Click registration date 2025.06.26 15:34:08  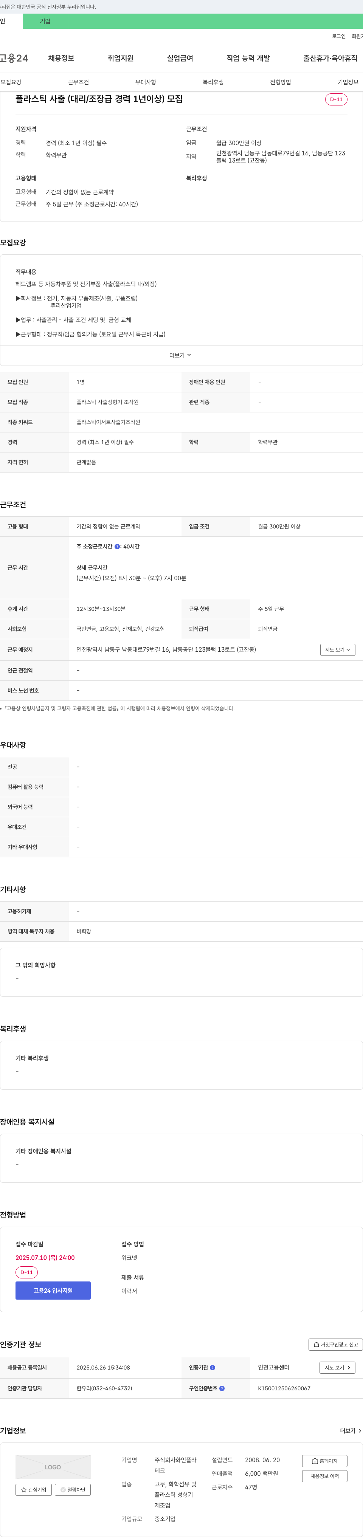click(103, 1368)
